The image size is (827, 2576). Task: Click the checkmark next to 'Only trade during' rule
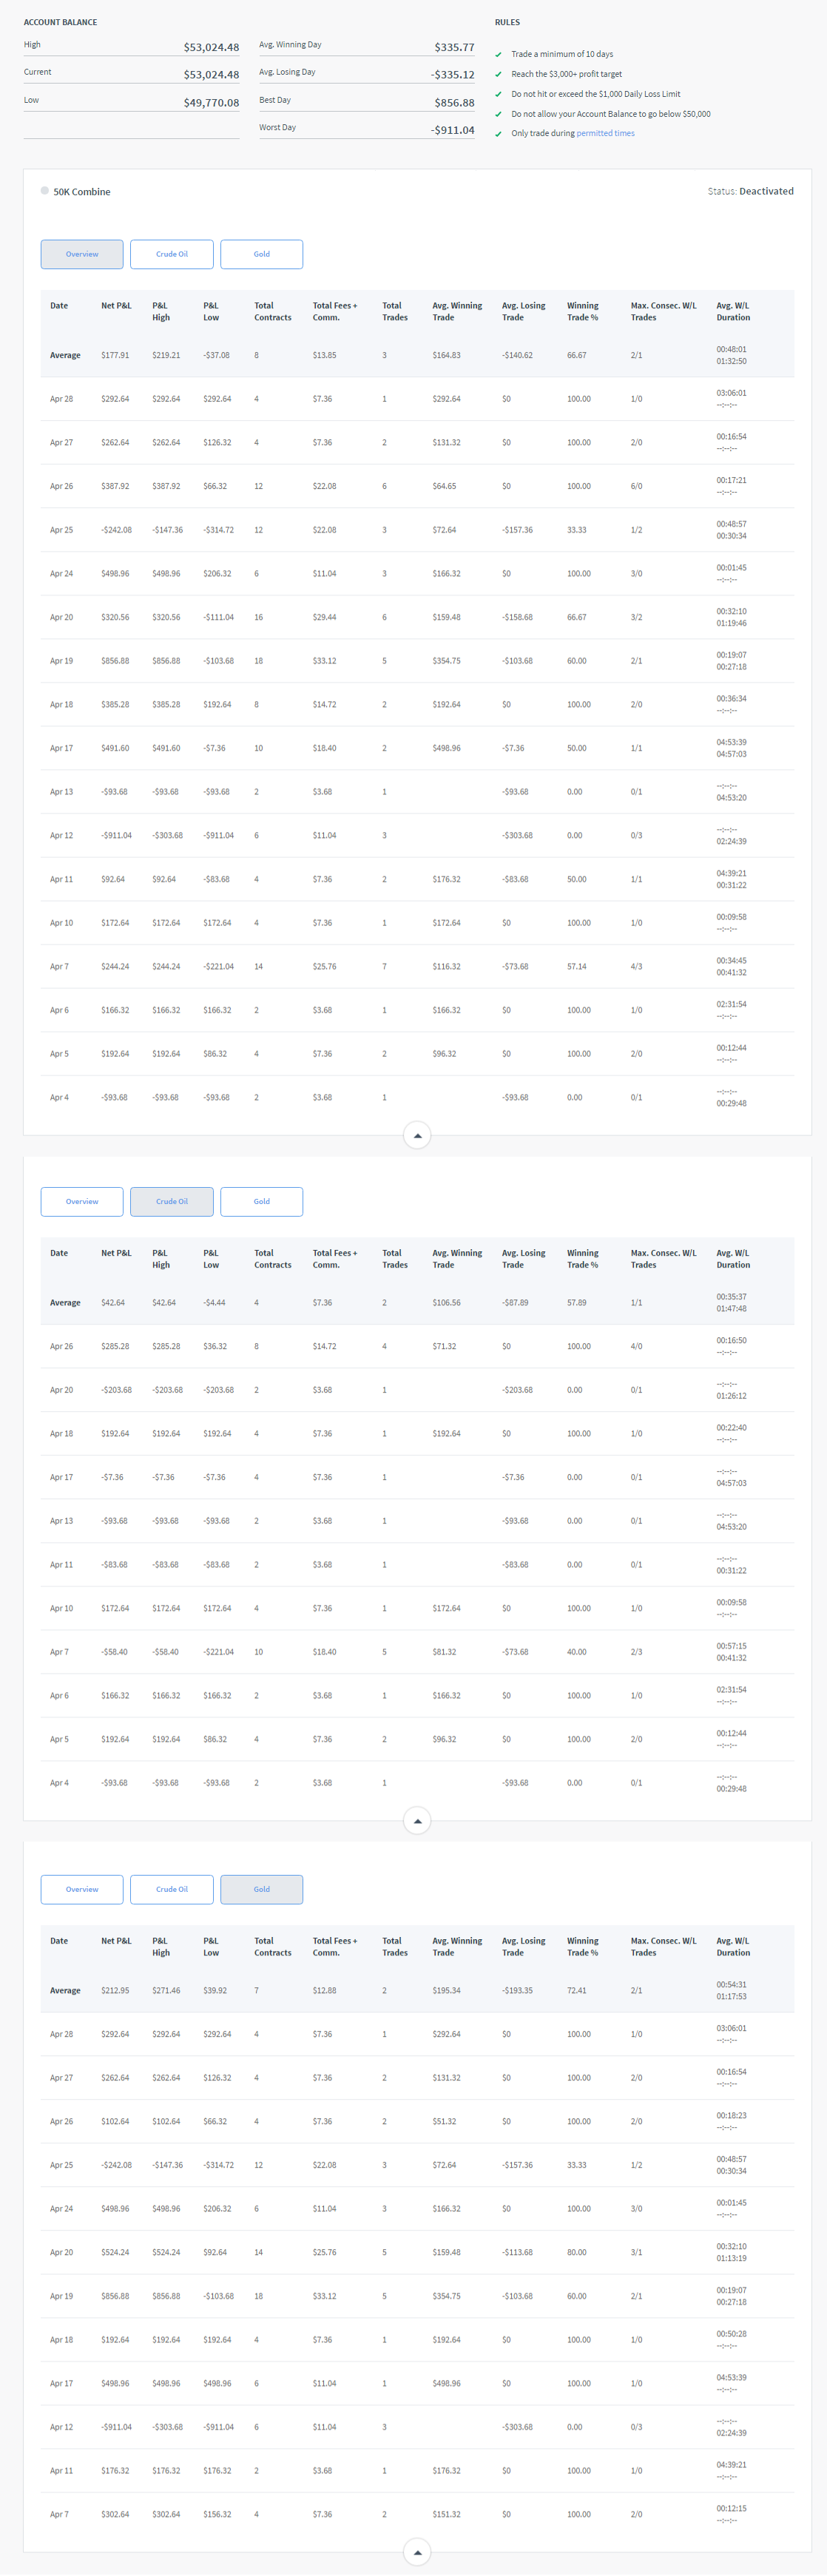pyautogui.click(x=499, y=134)
